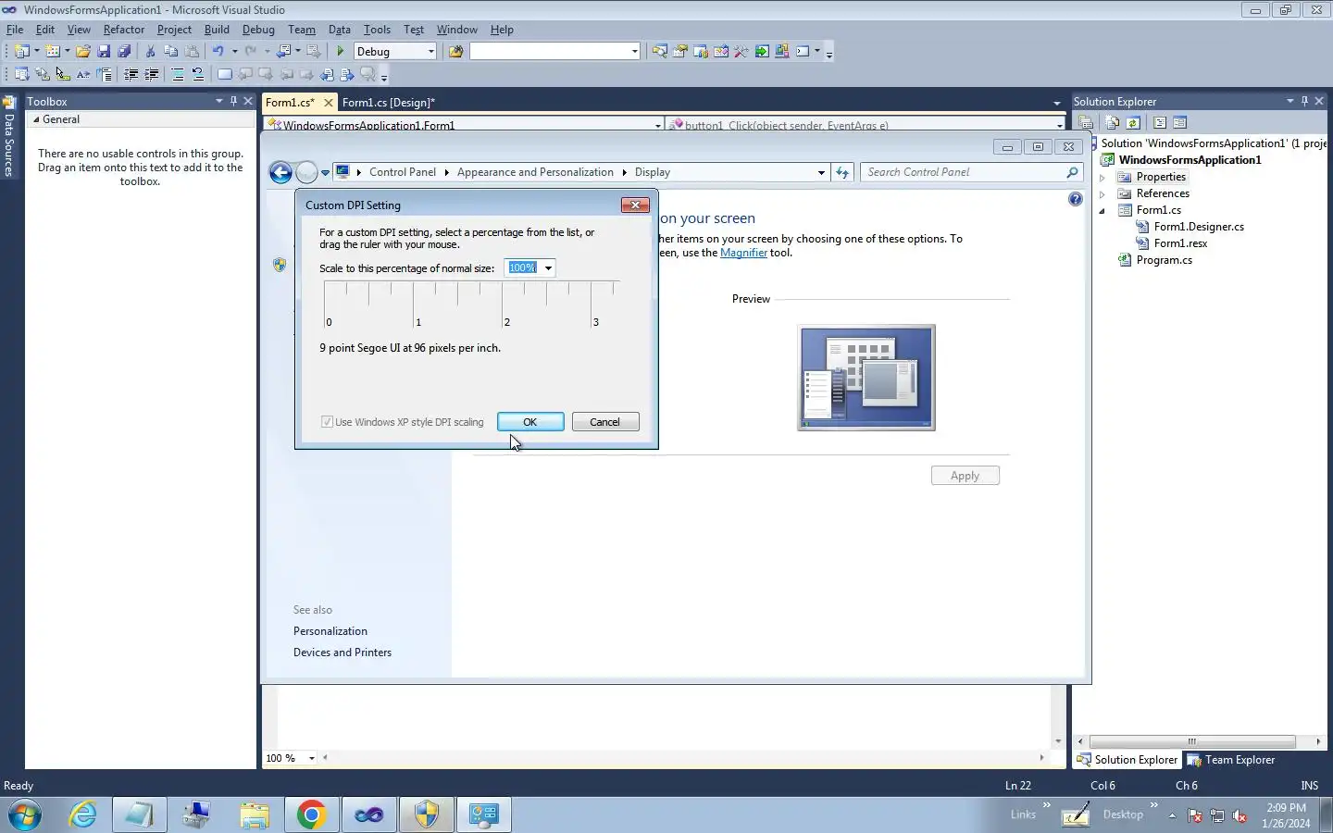Open the Control Panel address history dropdown
Image resolution: width=1333 pixels, height=833 pixels.
821,172
